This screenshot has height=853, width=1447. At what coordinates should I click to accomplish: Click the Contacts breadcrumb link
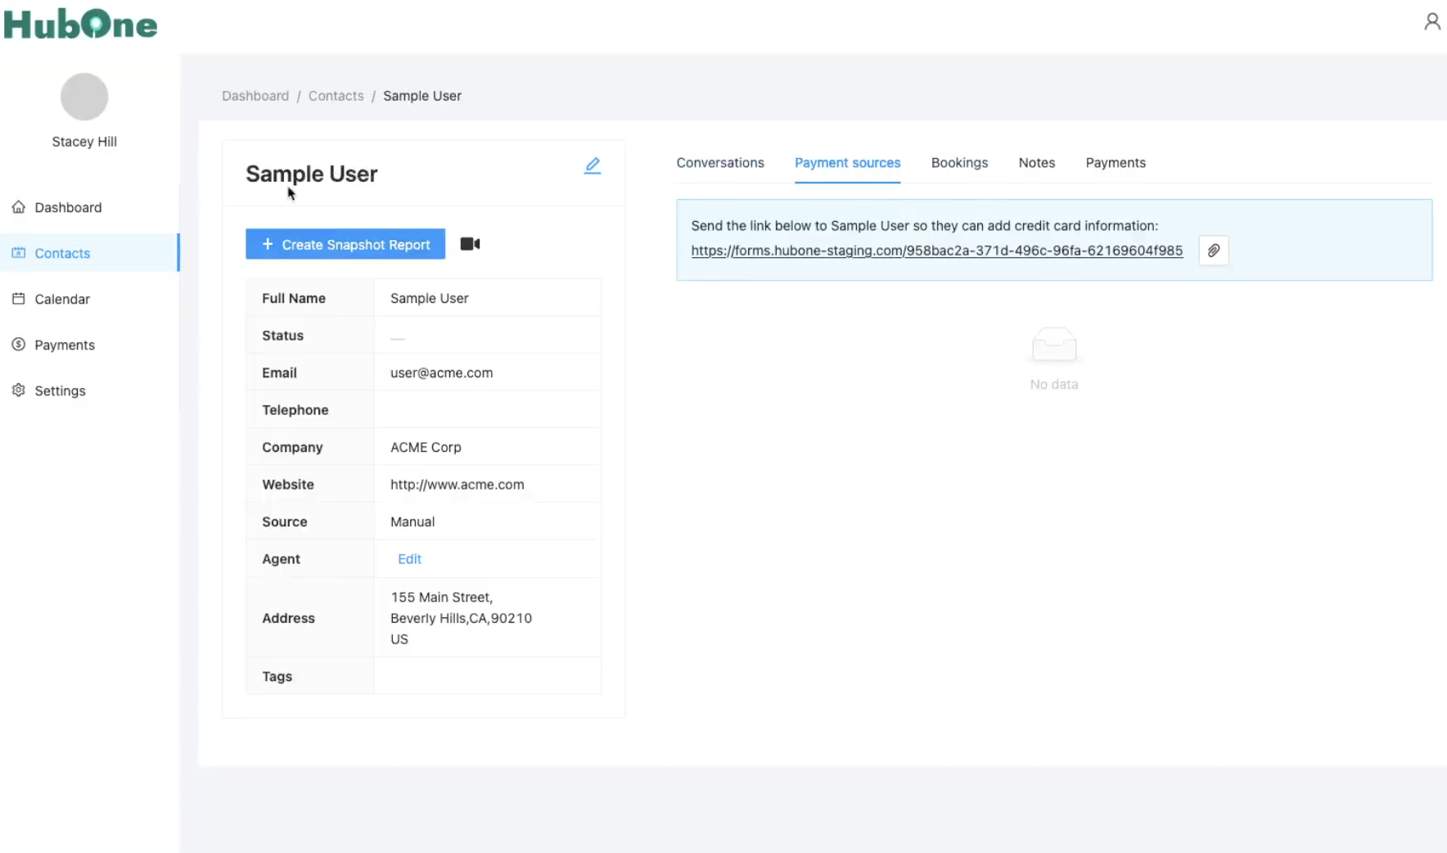pyautogui.click(x=336, y=96)
